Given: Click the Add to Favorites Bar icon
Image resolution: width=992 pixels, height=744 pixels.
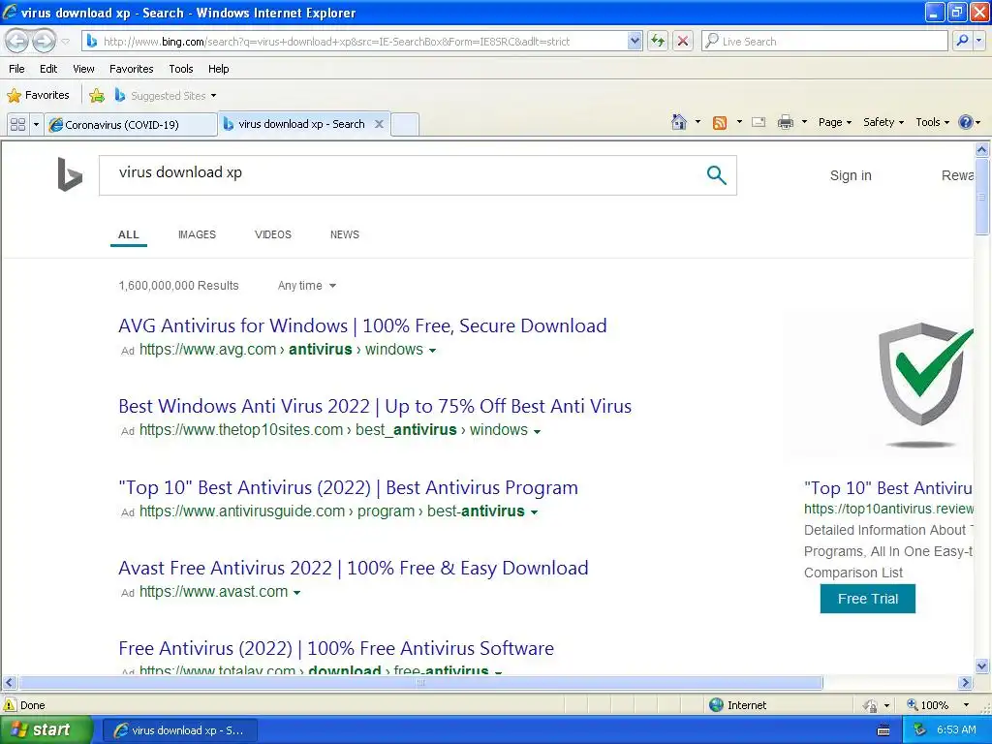Looking at the screenshot, I should (97, 96).
